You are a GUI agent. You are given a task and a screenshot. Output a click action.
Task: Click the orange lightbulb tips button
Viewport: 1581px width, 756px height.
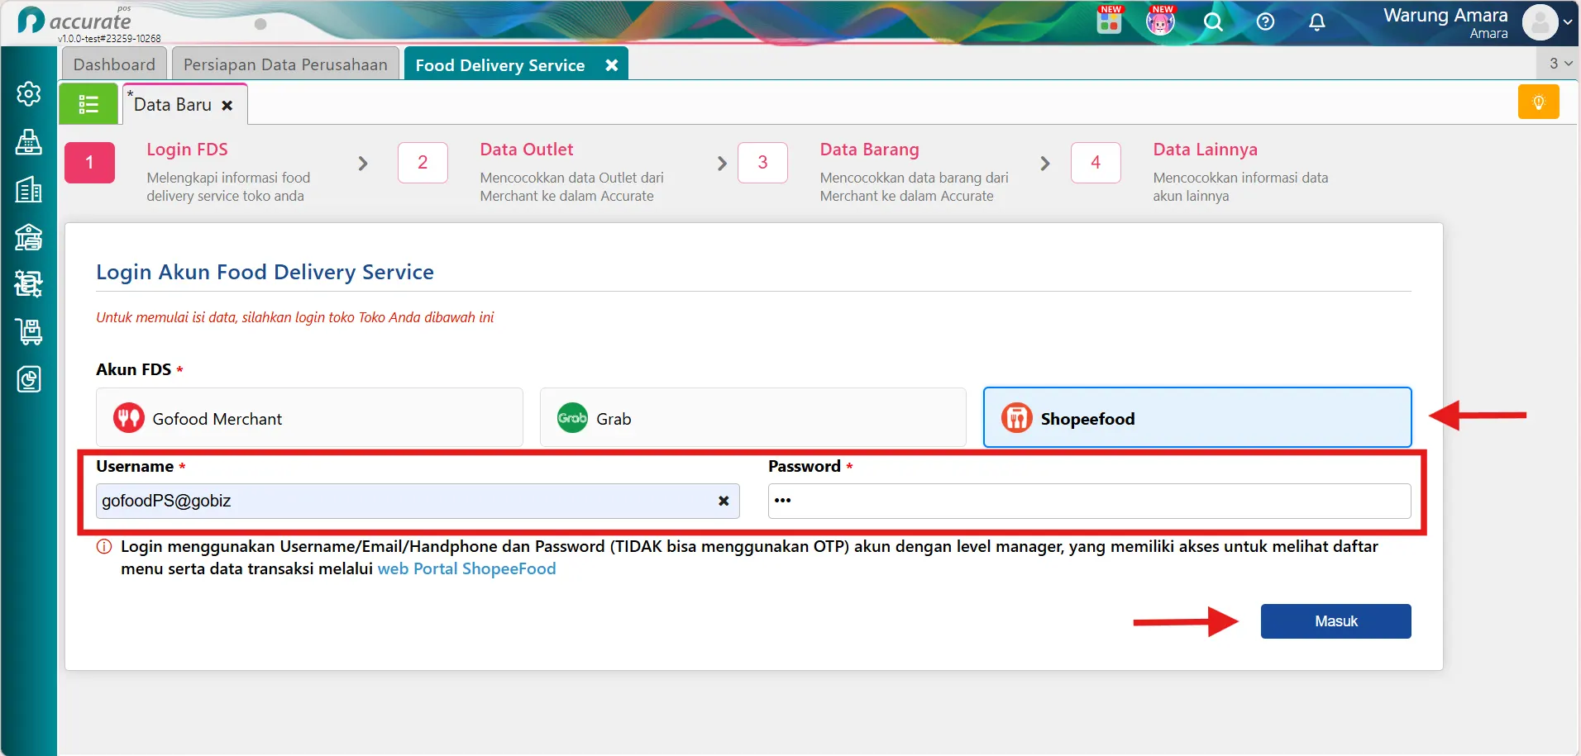[1538, 102]
